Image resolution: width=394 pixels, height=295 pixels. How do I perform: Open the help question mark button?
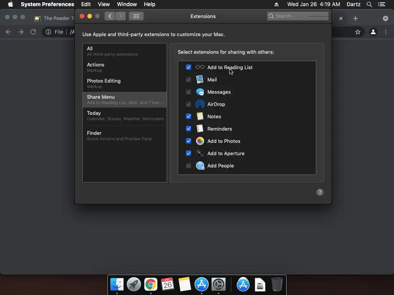320,192
